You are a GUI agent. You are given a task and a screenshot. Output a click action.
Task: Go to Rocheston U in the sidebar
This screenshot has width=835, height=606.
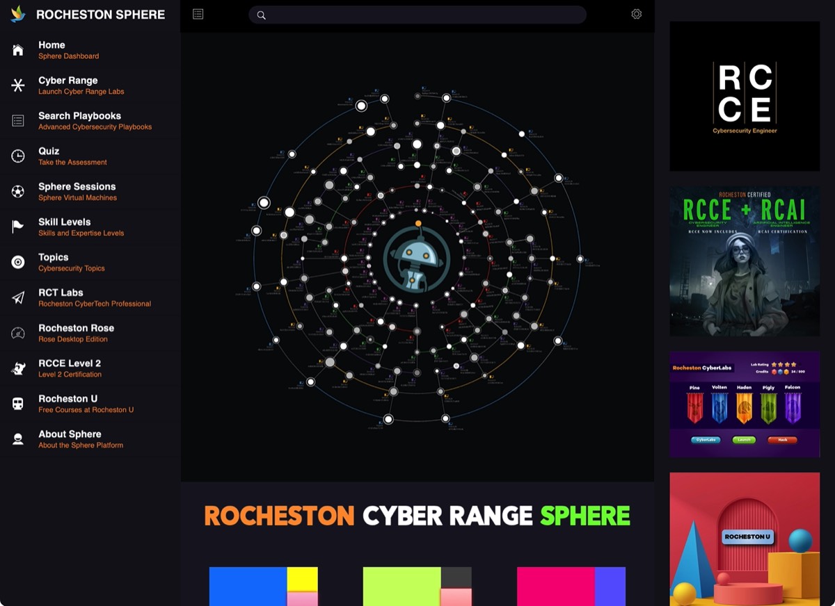pos(90,404)
